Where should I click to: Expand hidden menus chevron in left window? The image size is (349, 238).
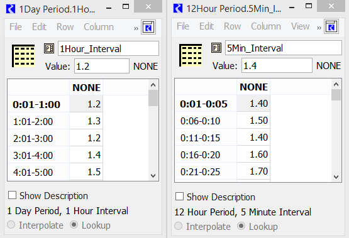click(x=136, y=28)
